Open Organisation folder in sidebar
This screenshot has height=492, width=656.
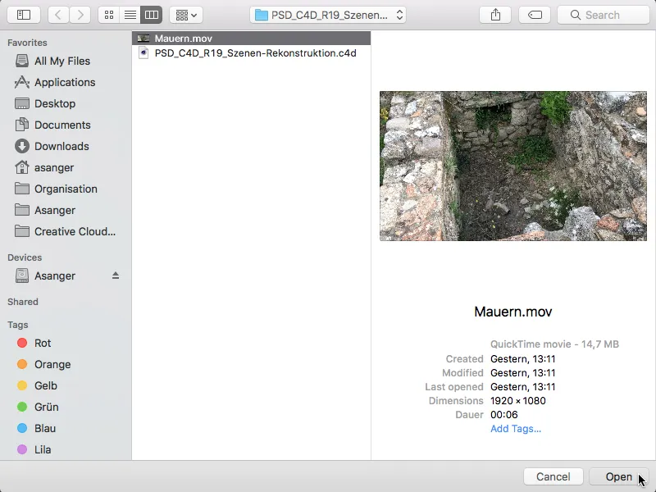coord(66,189)
